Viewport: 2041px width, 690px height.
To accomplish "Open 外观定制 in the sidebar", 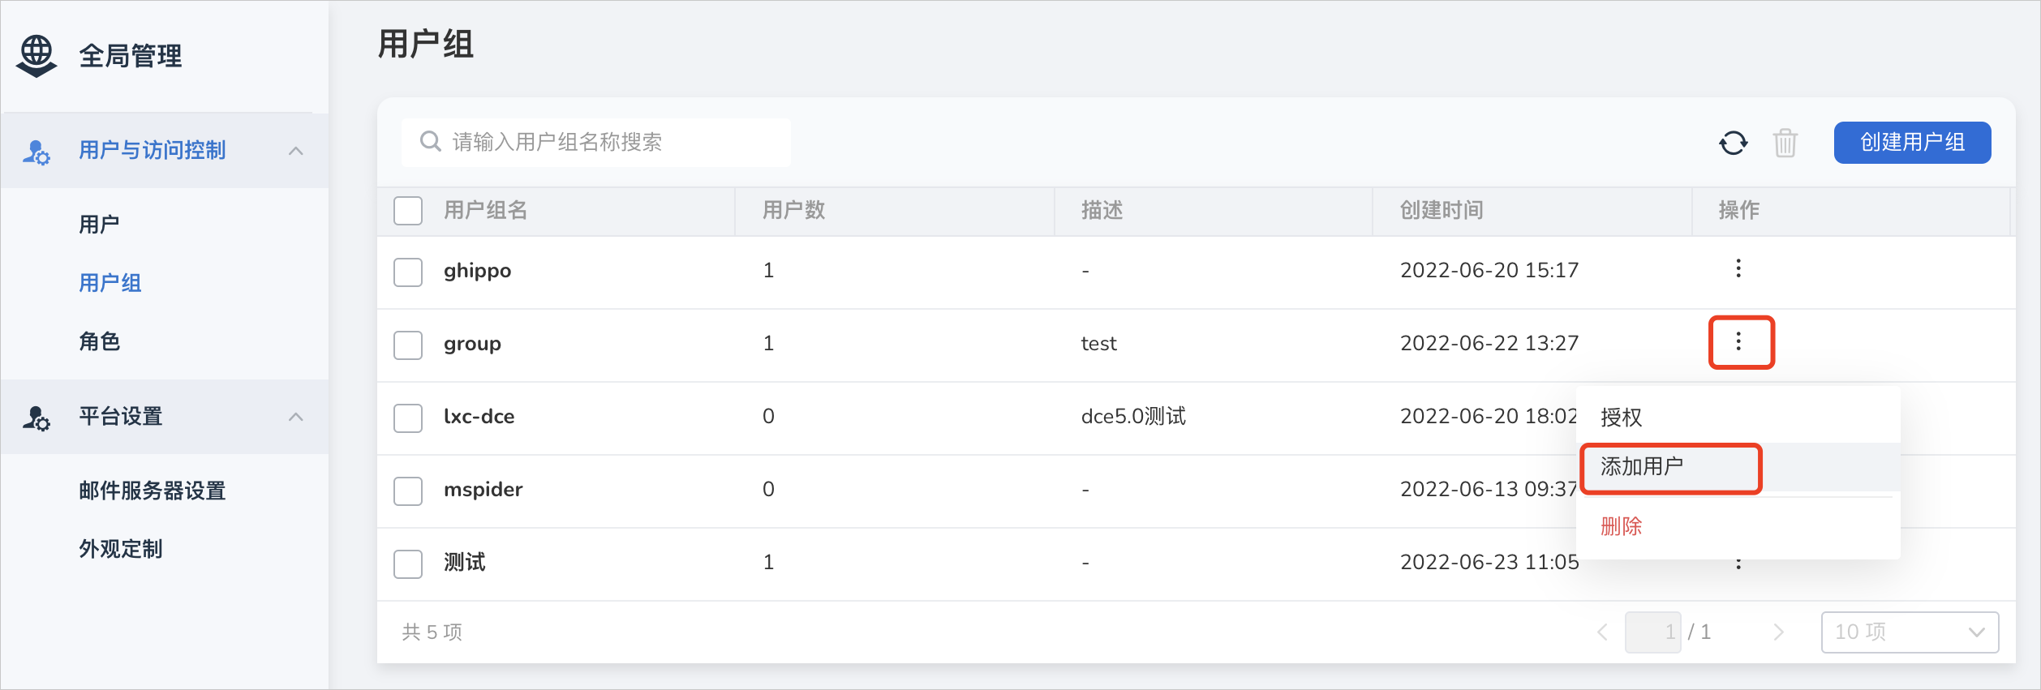I will (121, 549).
